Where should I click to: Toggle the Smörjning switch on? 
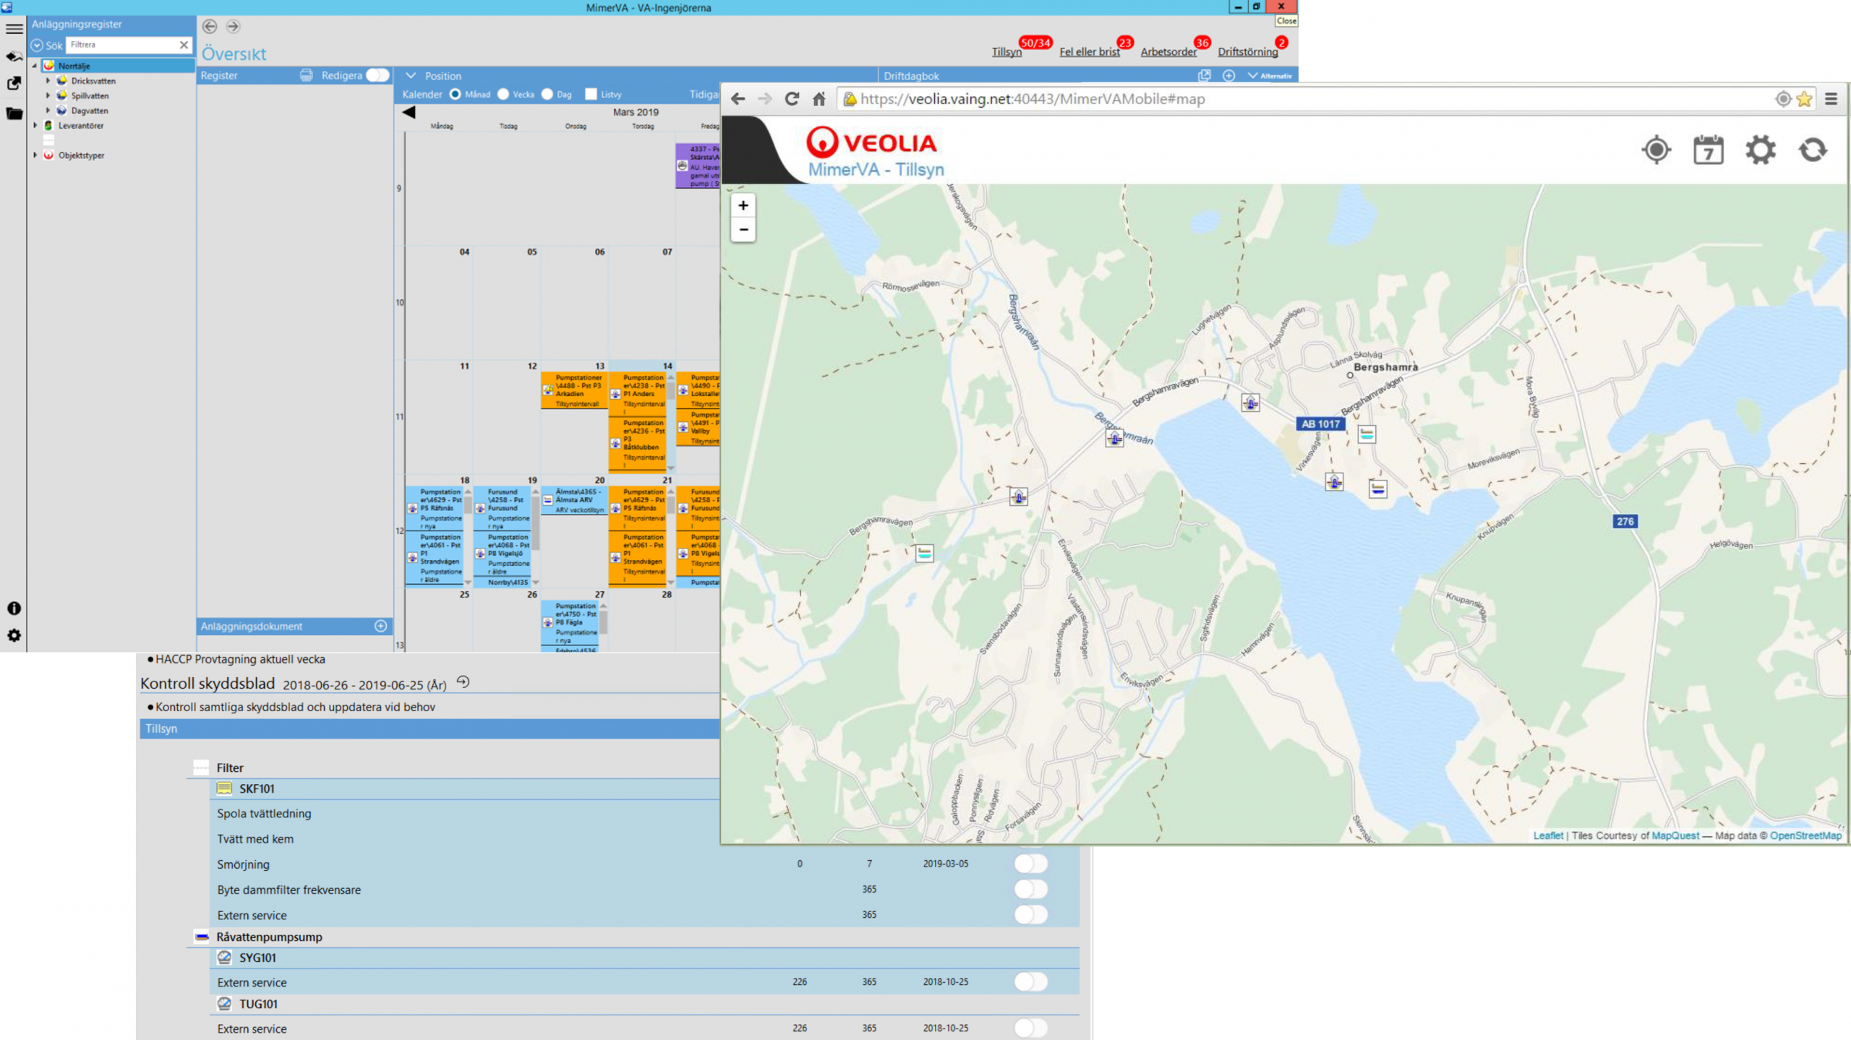coord(1030,863)
